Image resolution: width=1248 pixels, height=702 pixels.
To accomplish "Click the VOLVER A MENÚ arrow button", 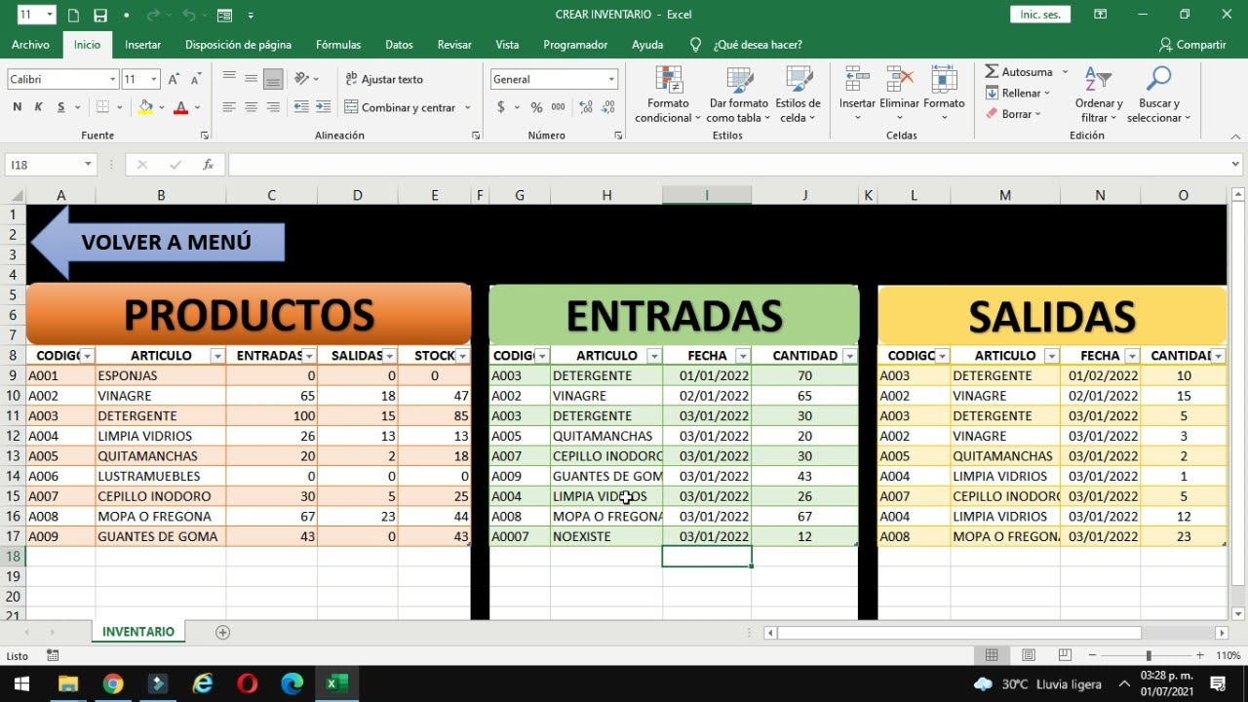I will (158, 242).
